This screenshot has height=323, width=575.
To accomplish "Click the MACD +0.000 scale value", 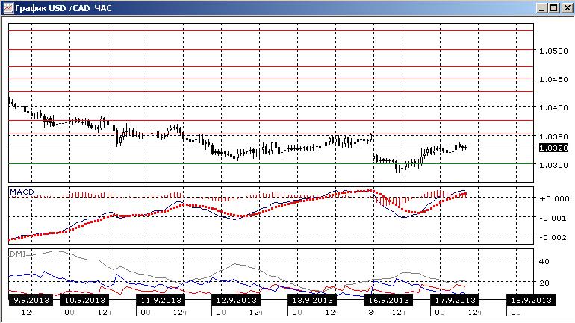I will (554, 198).
